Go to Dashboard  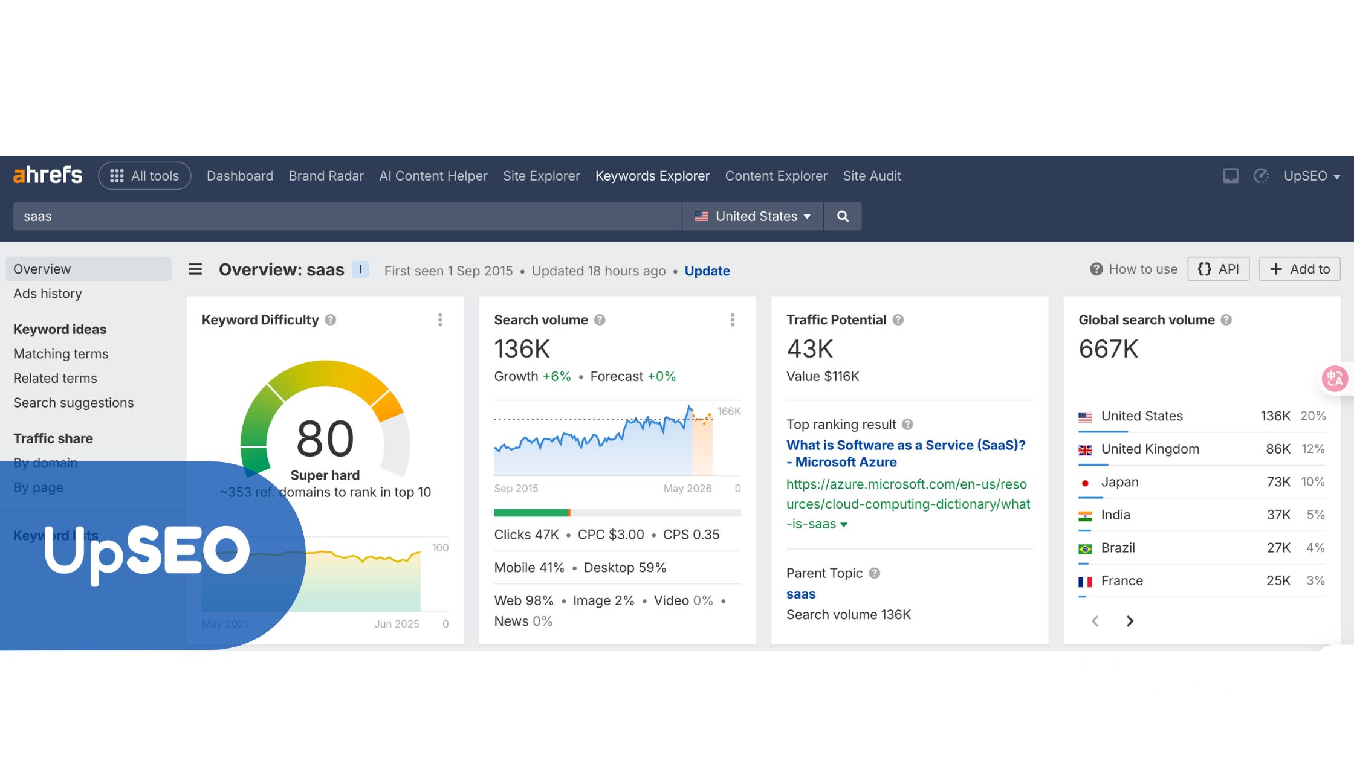pos(240,176)
